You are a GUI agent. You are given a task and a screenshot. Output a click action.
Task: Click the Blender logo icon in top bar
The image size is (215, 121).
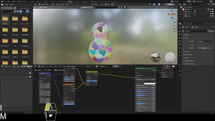point(2,1)
